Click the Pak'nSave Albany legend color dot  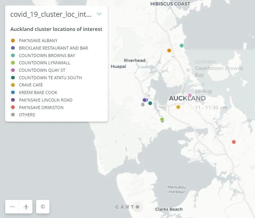pyautogui.click(x=13, y=41)
